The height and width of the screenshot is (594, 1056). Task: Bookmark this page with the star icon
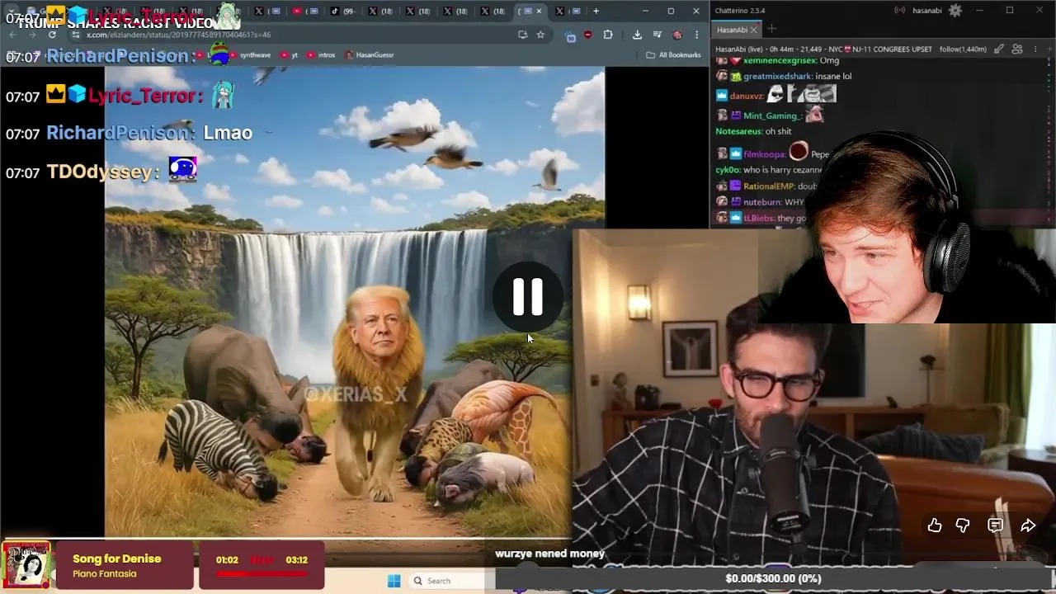coord(540,35)
